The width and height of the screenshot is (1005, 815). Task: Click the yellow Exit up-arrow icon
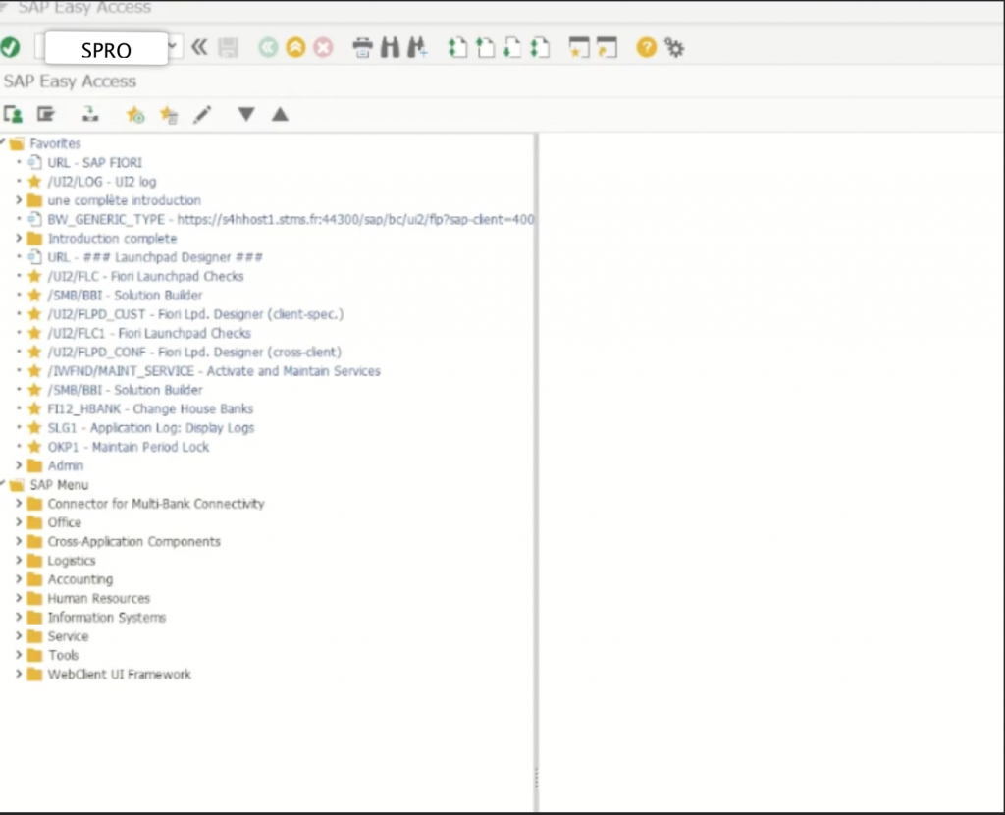pos(295,47)
